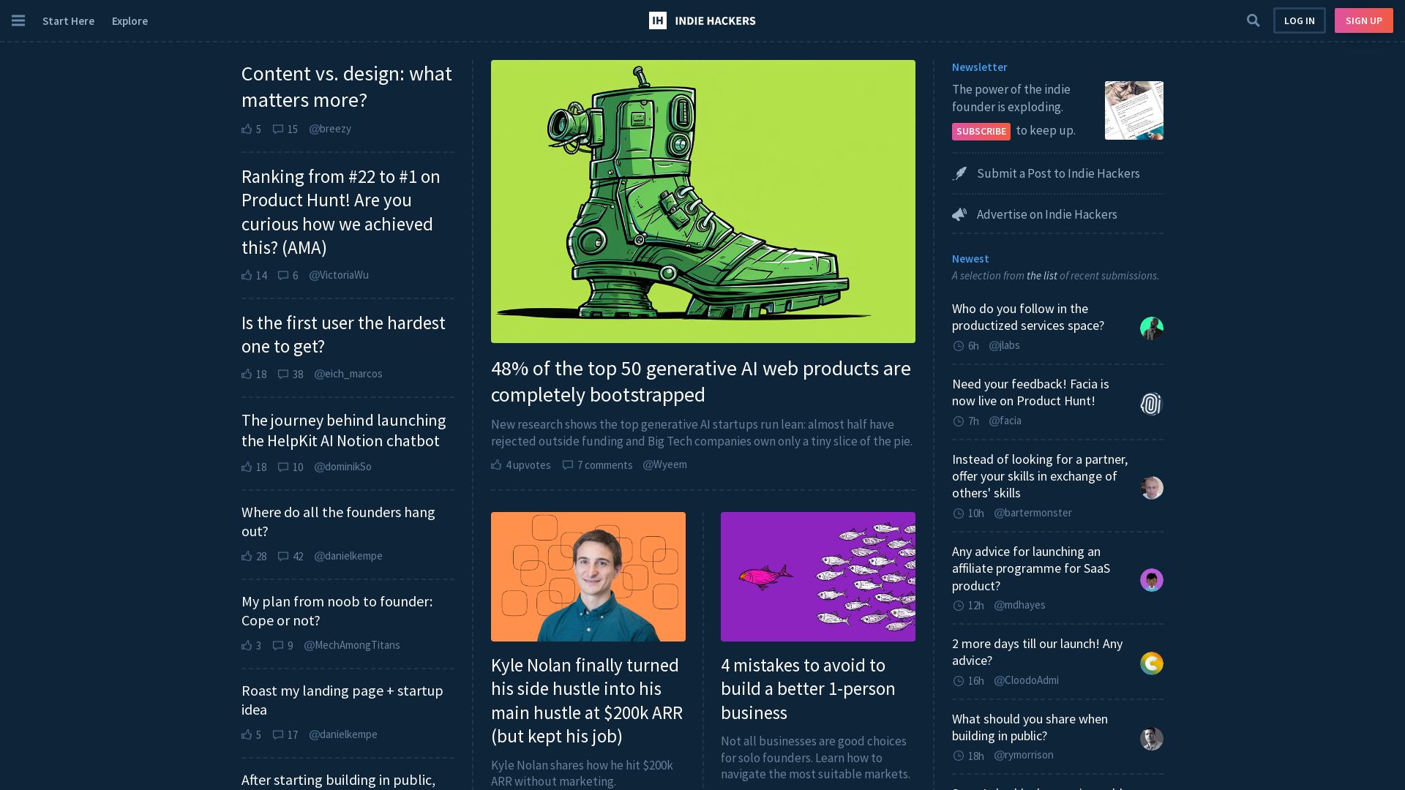Open comments icon on 'Is the first user' post
Image resolution: width=1405 pixels, height=790 pixels.
[283, 374]
